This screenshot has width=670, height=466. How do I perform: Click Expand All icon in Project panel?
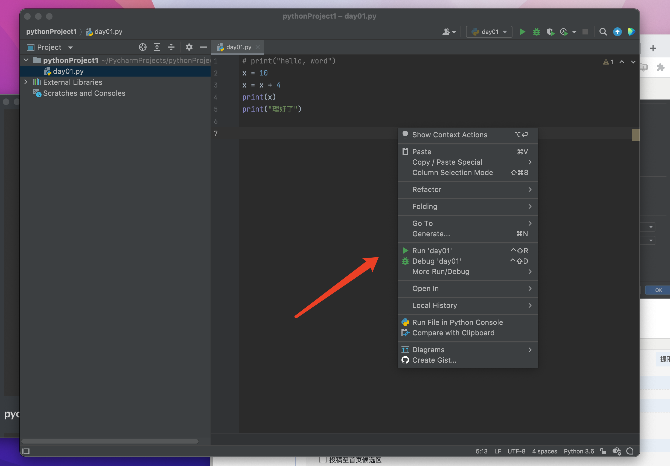(157, 47)
